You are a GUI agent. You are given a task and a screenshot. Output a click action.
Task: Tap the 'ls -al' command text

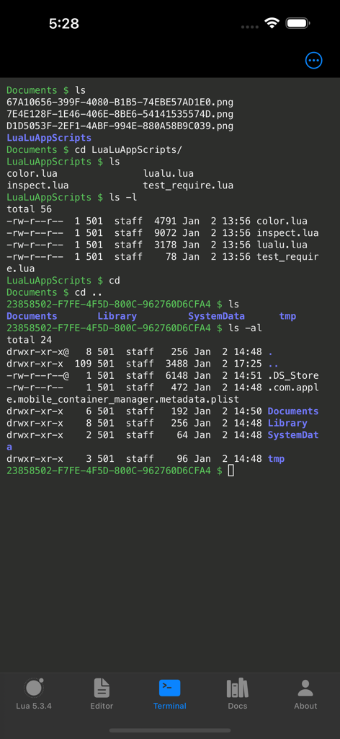coord(245,328)
